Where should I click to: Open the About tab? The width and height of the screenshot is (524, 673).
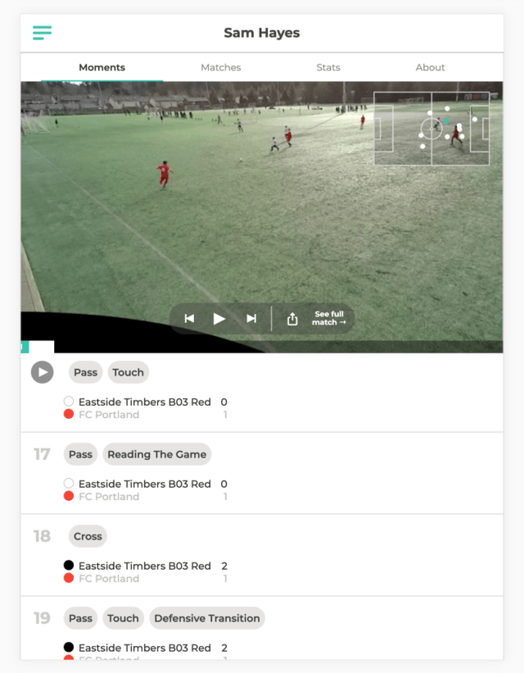(x=430, y=67)
